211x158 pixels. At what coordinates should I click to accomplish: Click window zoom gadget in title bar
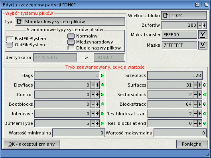pos(197,5)
